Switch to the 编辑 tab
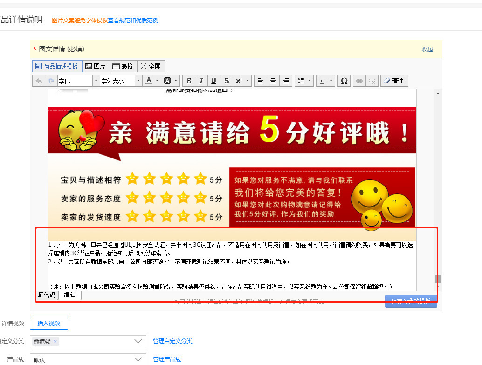 click(x=70, y=295)
